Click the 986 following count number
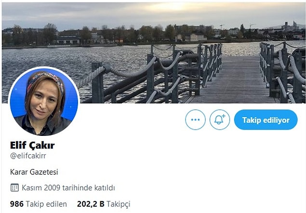This screenshot has height=213, width=306. [16, 204]
